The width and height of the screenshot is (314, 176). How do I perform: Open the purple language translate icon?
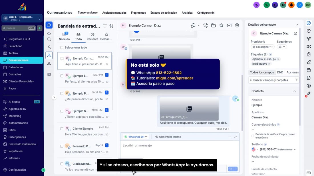257,5
